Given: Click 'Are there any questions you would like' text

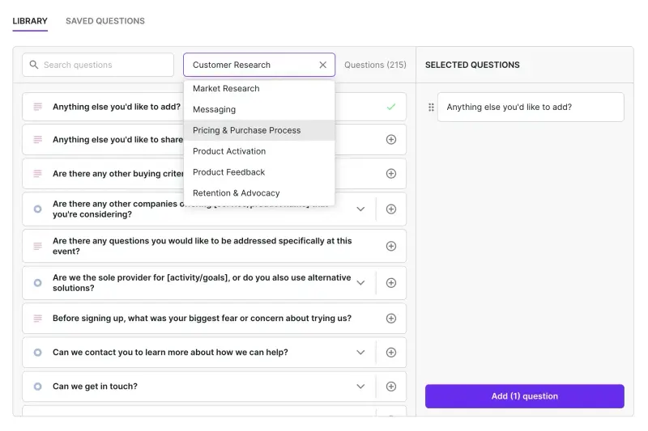Looking at the screenshot, I should tap(202, 246).
